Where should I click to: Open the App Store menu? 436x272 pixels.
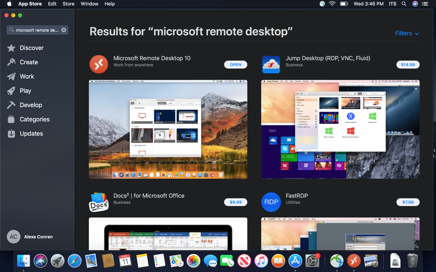[x=30, y=4]
